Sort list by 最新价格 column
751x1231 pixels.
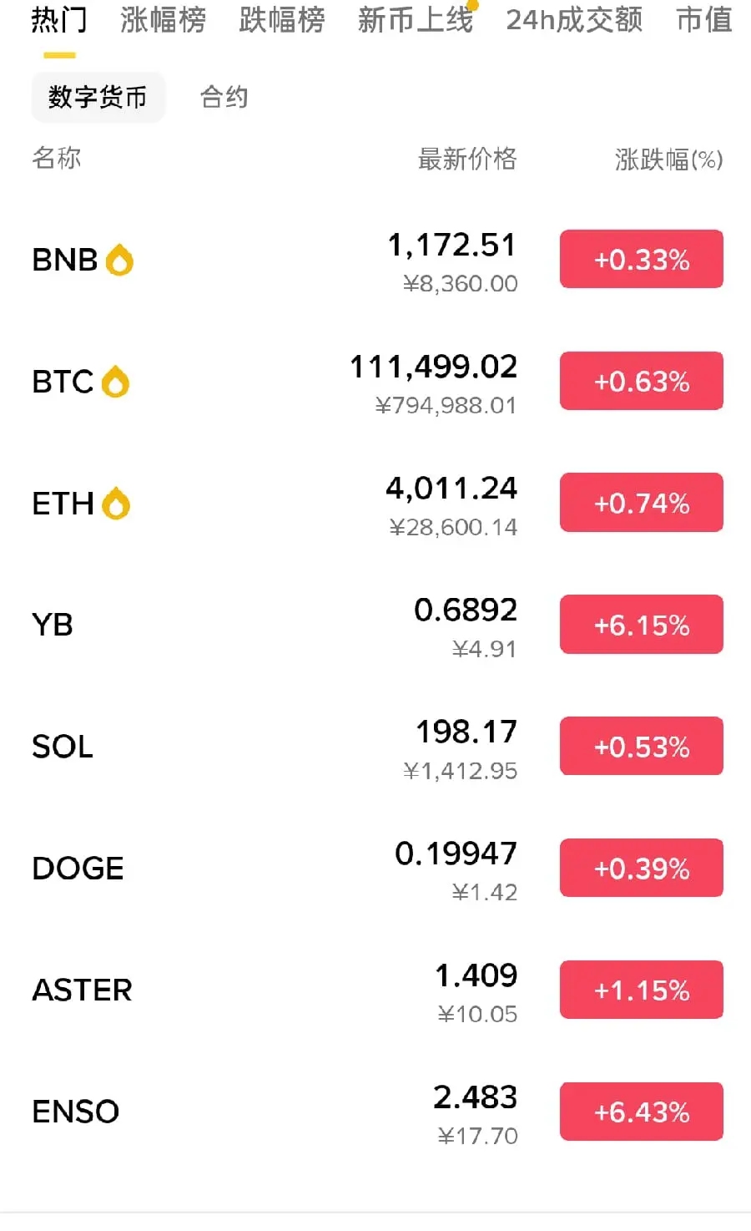(x=467, y=159)
